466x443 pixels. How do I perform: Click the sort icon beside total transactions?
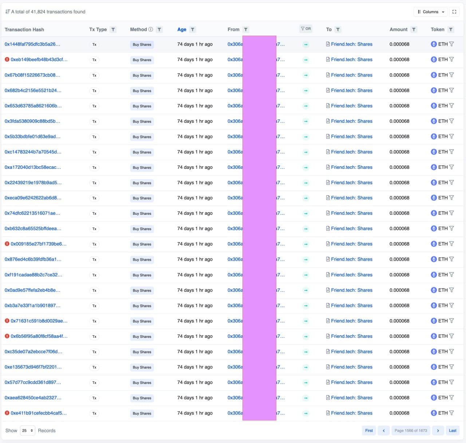(x=7, y=12)
